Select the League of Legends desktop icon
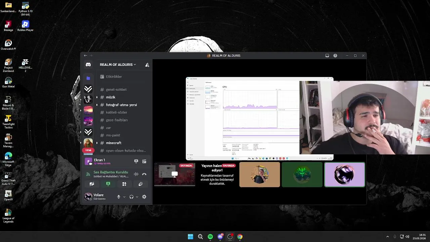 (8, 216)
